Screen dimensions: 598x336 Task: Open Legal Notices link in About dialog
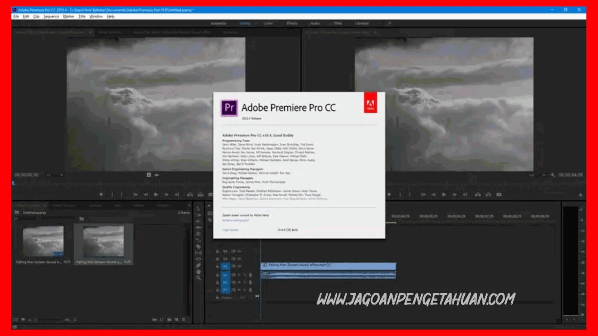pos(230,230)
